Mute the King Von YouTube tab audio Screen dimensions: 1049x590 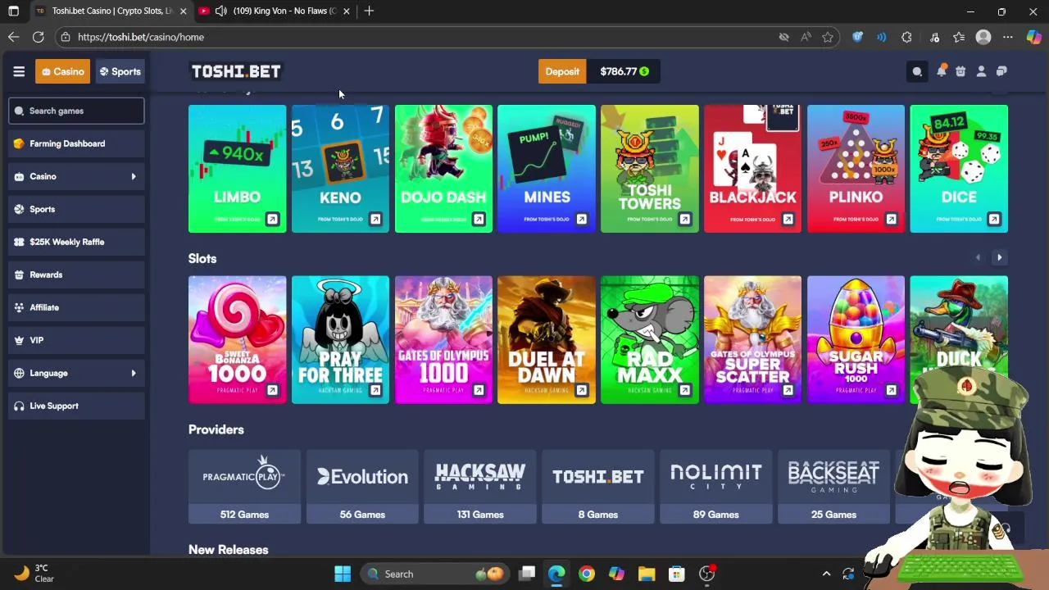click(220, 11)
